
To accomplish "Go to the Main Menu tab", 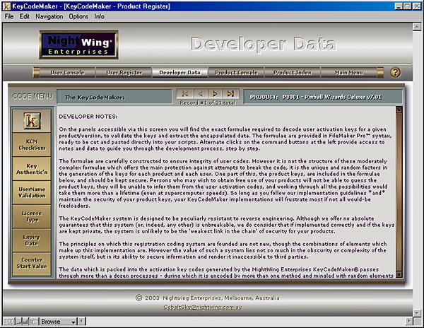I will pos(348,73).
